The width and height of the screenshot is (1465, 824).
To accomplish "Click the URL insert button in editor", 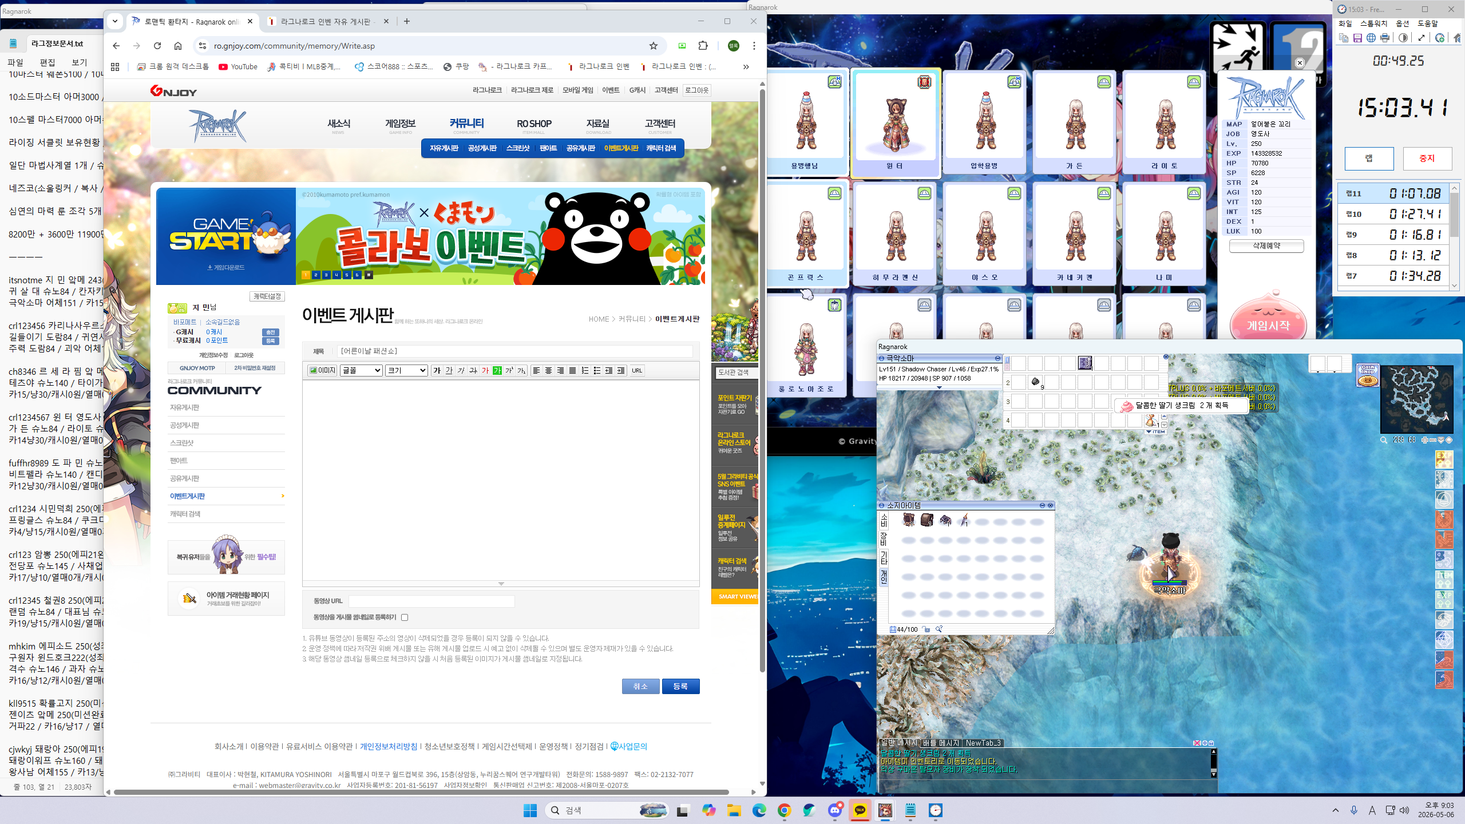I will click(x=637, y=371).
